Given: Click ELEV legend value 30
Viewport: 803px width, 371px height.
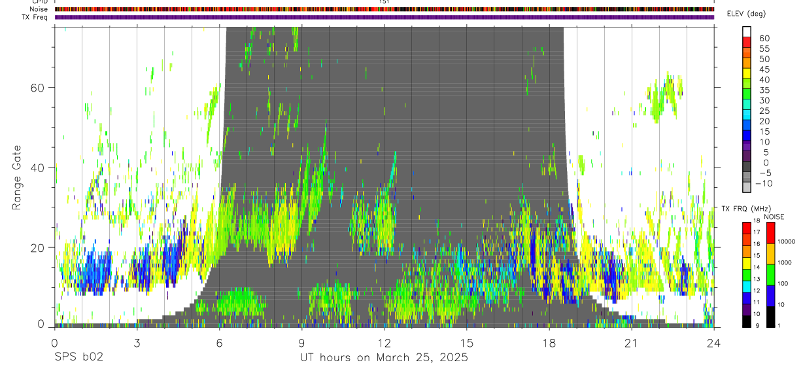Looking at the screenshot, I should coord(764,101).
